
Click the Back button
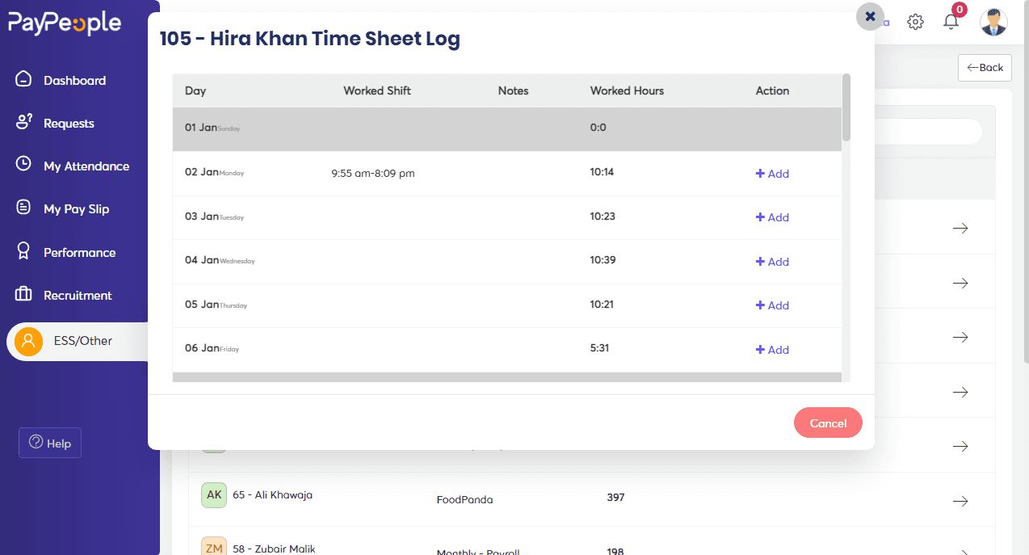pyautogui.click(x=985, y=67)
